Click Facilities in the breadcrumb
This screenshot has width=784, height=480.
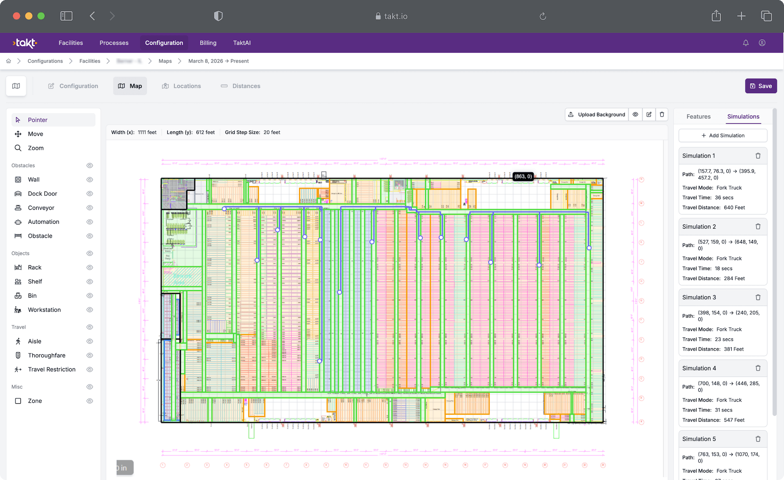click(90, 61)
